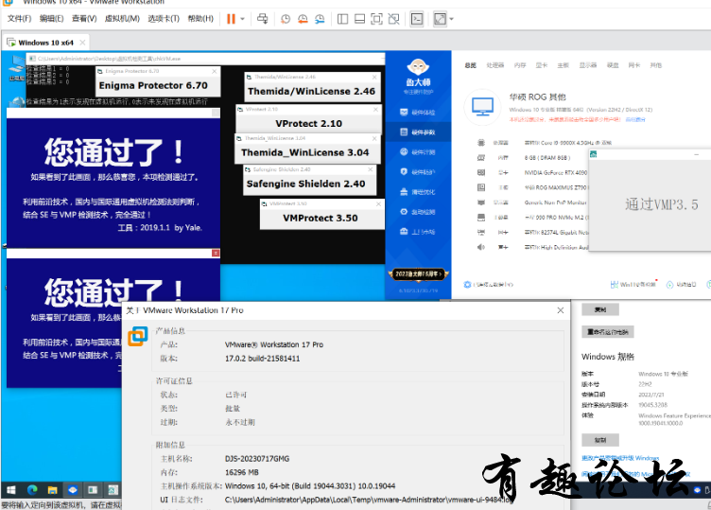Open the 帮助(H) menu
The width and height of the screenshot is (711, 510).
click(x=200, y=19)
